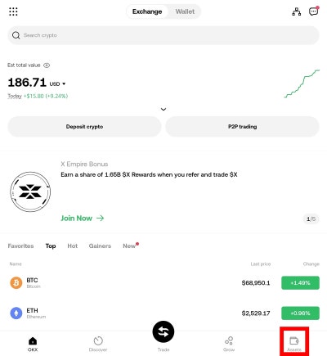Go to the OKX home icon
The height and width of the screenshot is (356, 327).
pyautogui.click(x=33, y=340)
